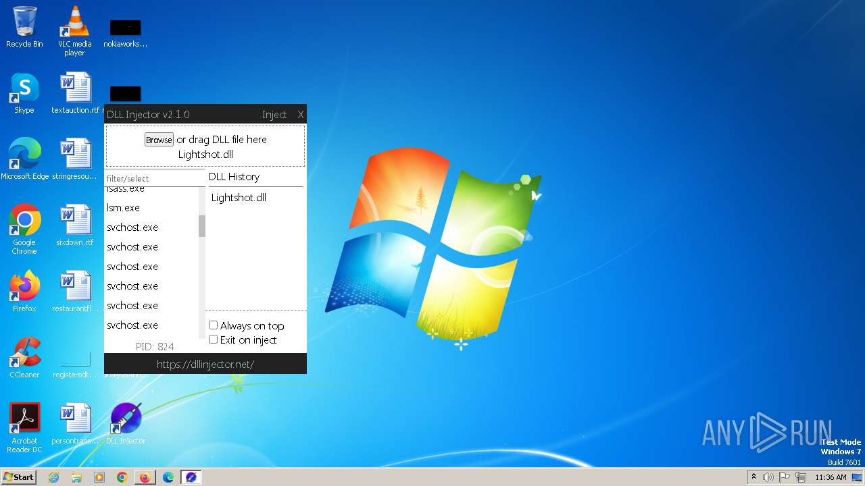This screenshot has height=486, width=865.
Task: Open textauction.rtf document on desktop
Action: (x=75, y=93)
